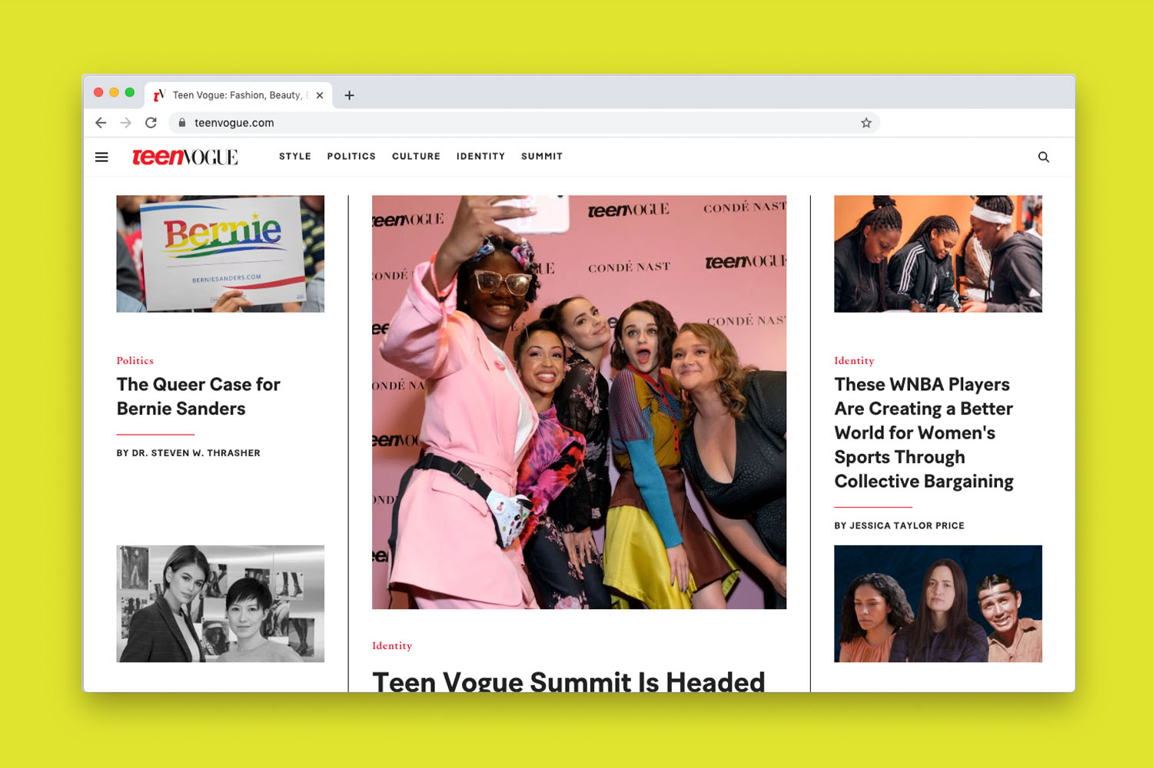The height and width of the screenshot is (768, 1153).
Task: Close the Teen Vogue tab
Action: coord(320,95)
